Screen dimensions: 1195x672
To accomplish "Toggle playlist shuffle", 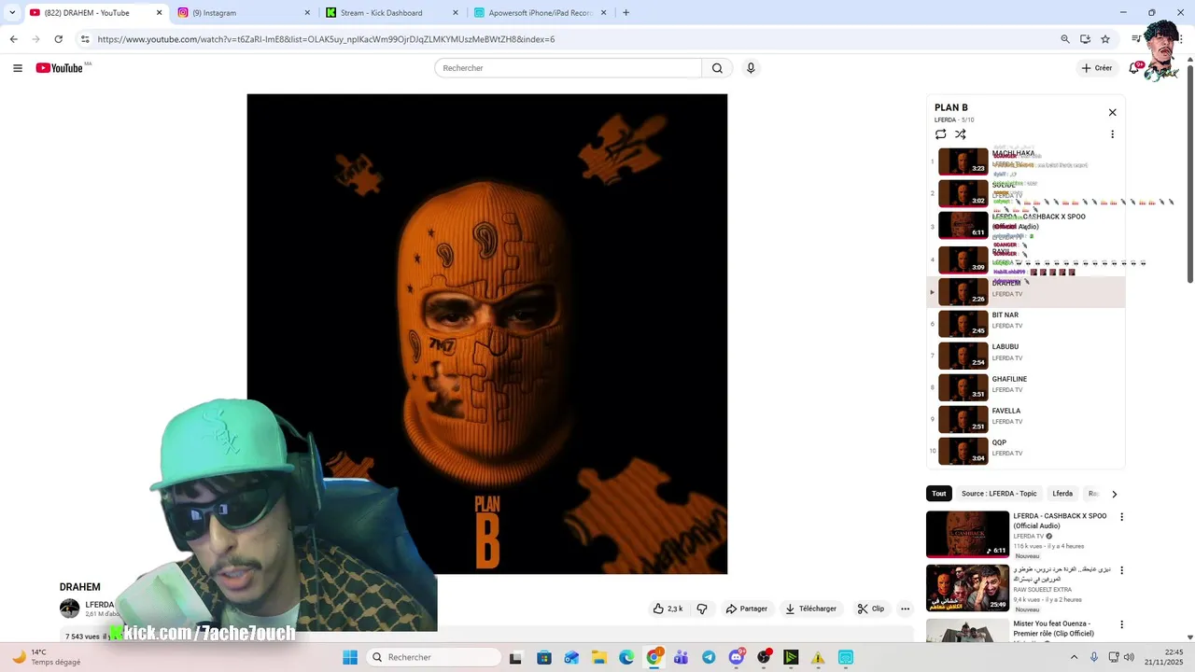I will (961, 134).
